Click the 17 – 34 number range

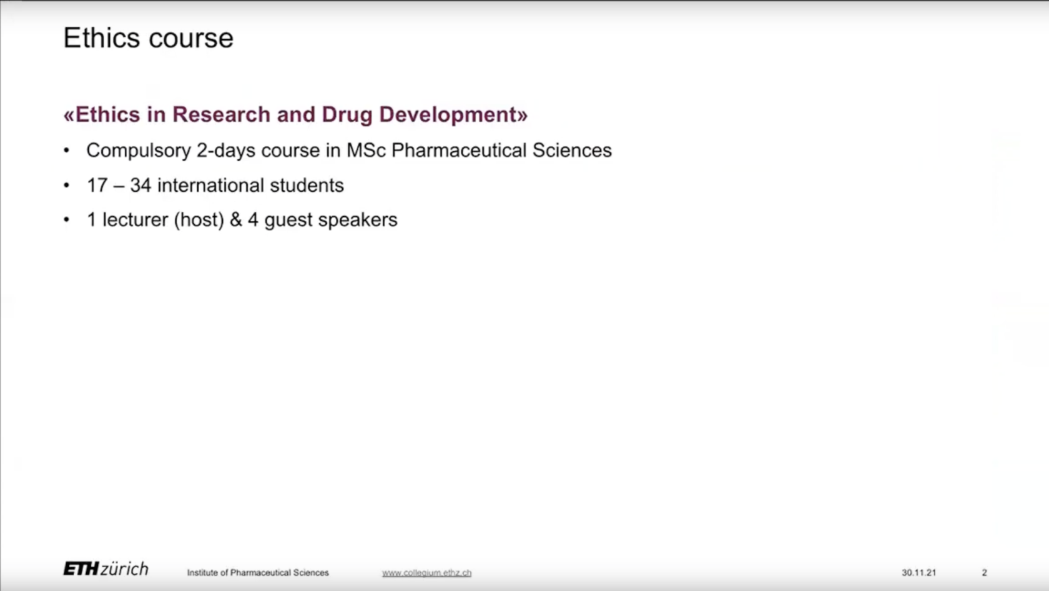pos(119,186)
